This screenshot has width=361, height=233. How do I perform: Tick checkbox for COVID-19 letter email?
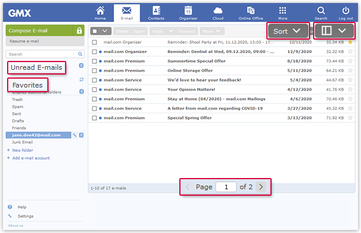pos(95,109)
